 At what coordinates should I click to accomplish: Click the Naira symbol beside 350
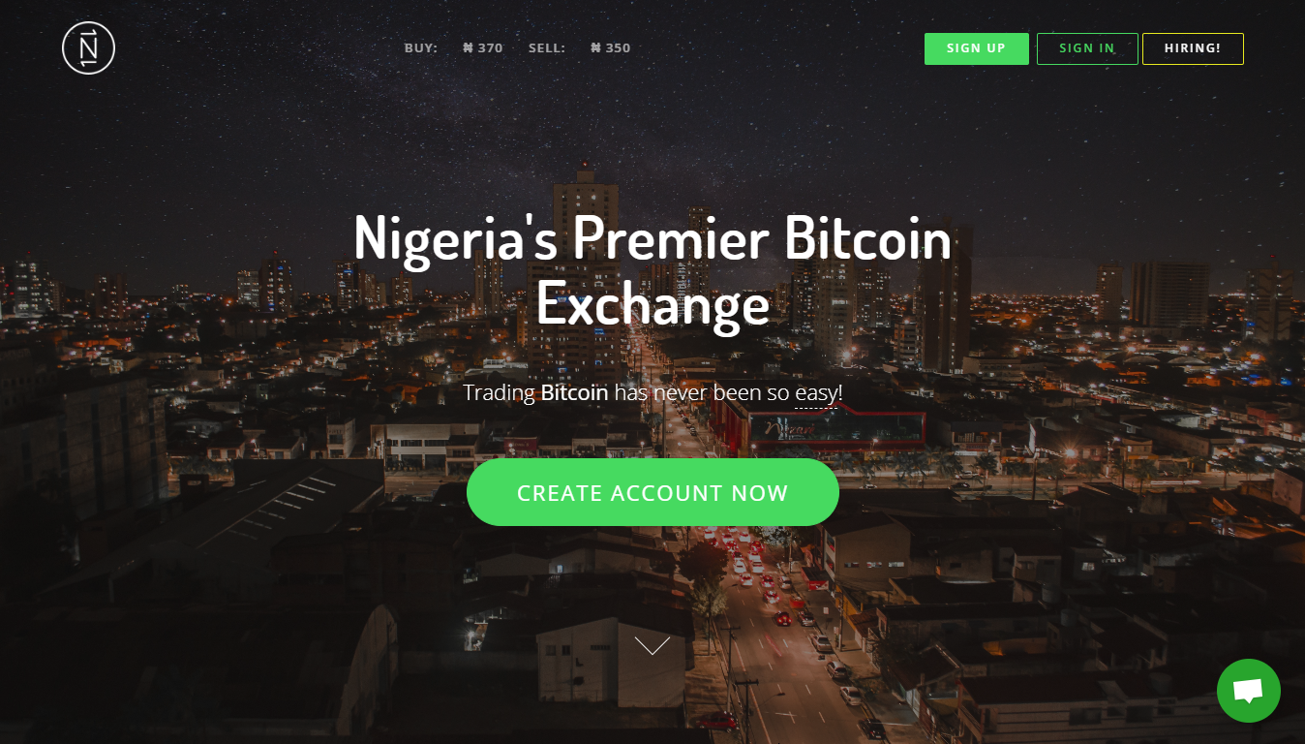point(595,47)
